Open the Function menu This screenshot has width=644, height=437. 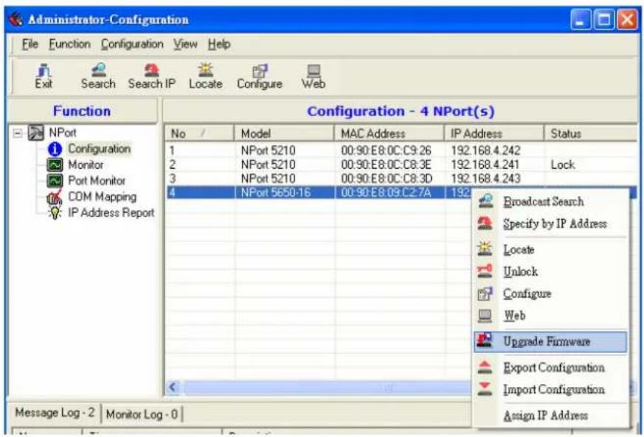tap(70, 44)
